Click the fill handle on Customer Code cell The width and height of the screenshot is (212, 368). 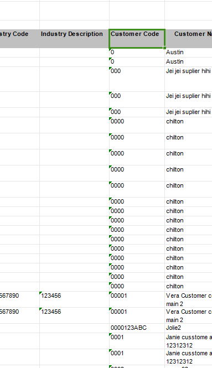coord(164,48)
